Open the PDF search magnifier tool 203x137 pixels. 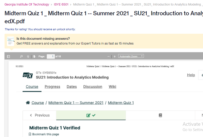pos(21,56)
